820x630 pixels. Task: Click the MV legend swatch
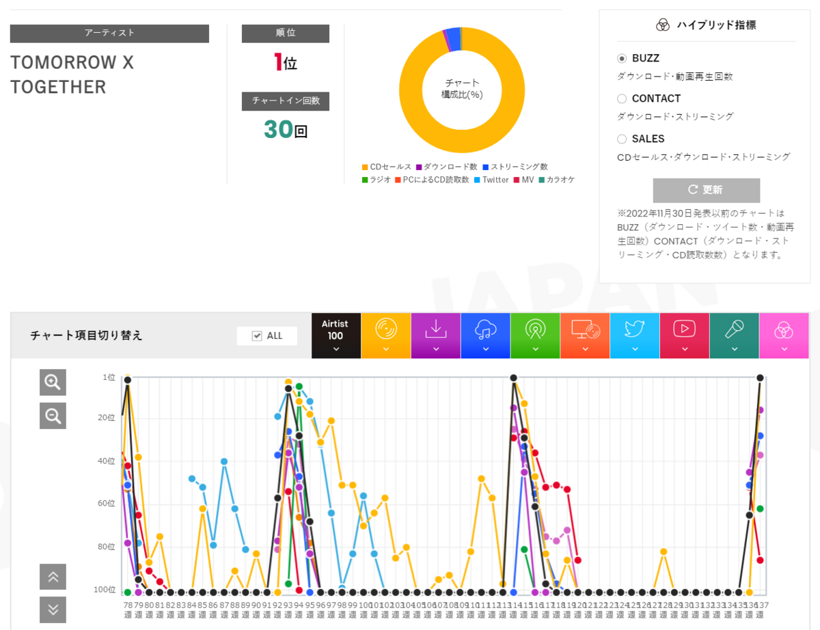(x=517, y=180)
